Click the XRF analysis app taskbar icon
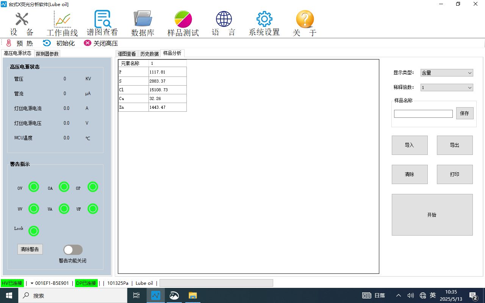 pos(156,295)
